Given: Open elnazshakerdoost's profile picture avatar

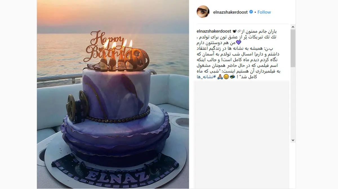Looking at the screenshot, I should click(203, 12).
